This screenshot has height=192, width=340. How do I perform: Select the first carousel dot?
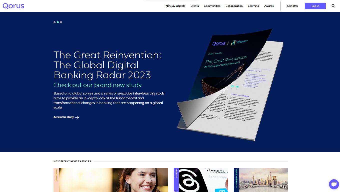[55, 22]
